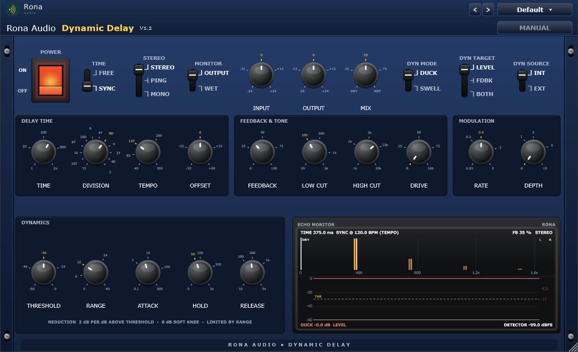Viewport: 578px width, 352px height.
Task: Click the TEMPO knob
Action: pos(148,152)
